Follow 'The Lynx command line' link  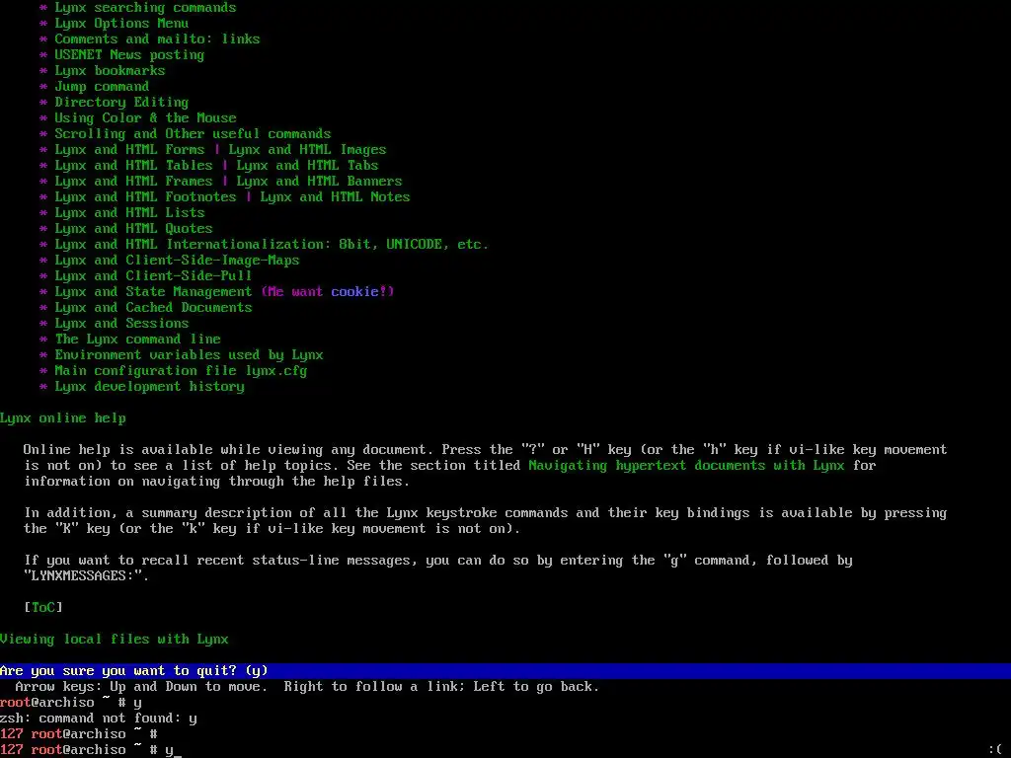[137, 340]
